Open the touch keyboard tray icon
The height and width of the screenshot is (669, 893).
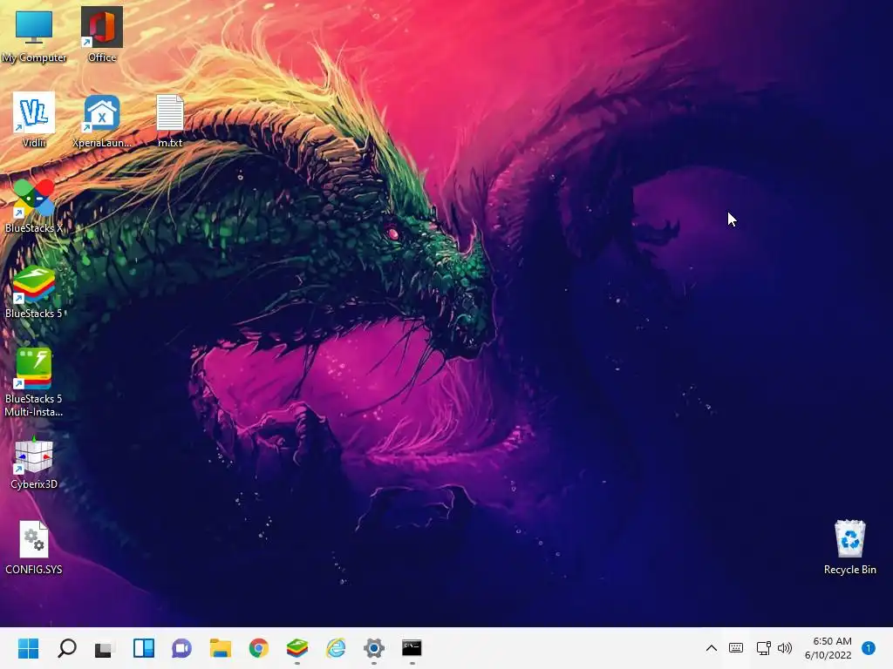736,648
